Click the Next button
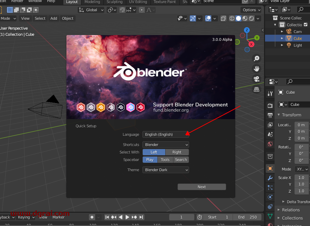 tap(202, 187)
